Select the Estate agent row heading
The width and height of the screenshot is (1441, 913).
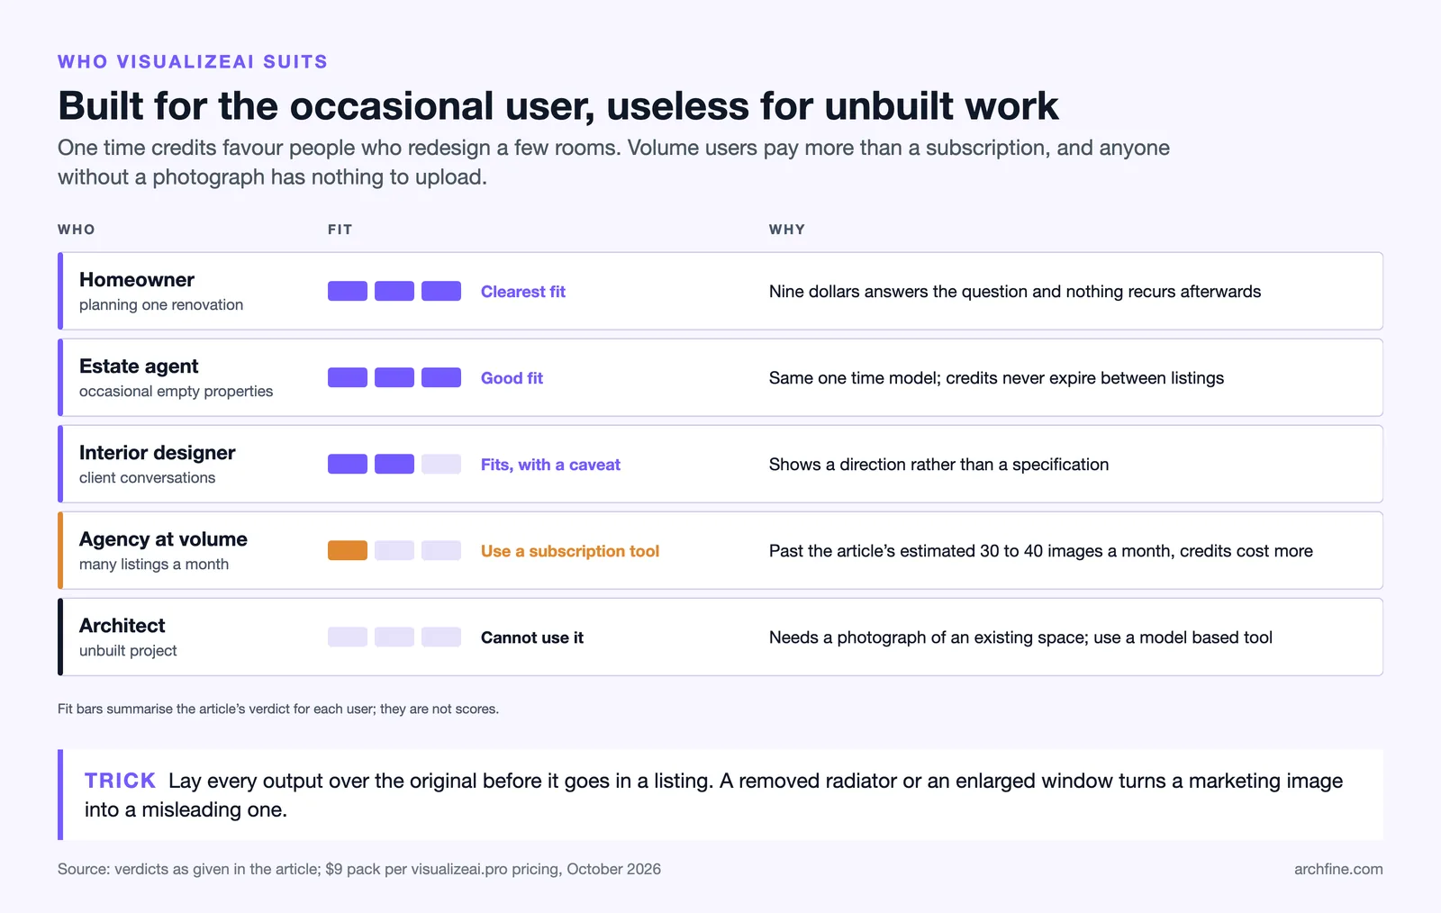tap(139, 366)
